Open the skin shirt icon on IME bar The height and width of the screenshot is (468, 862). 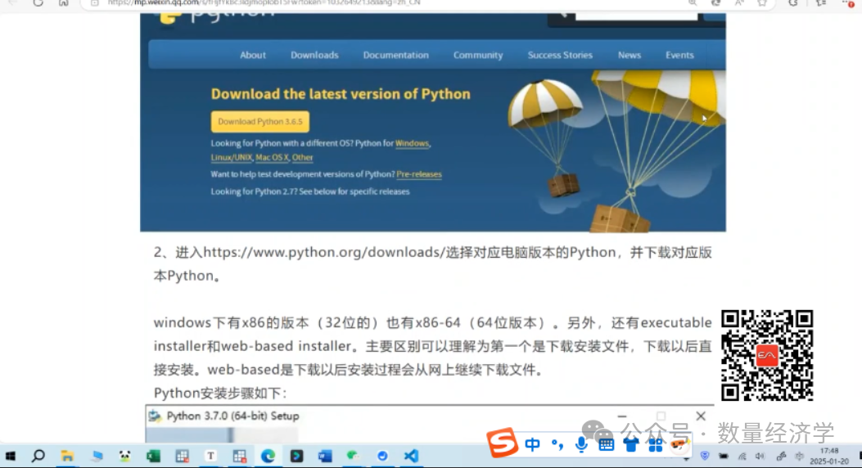(630, 444)
